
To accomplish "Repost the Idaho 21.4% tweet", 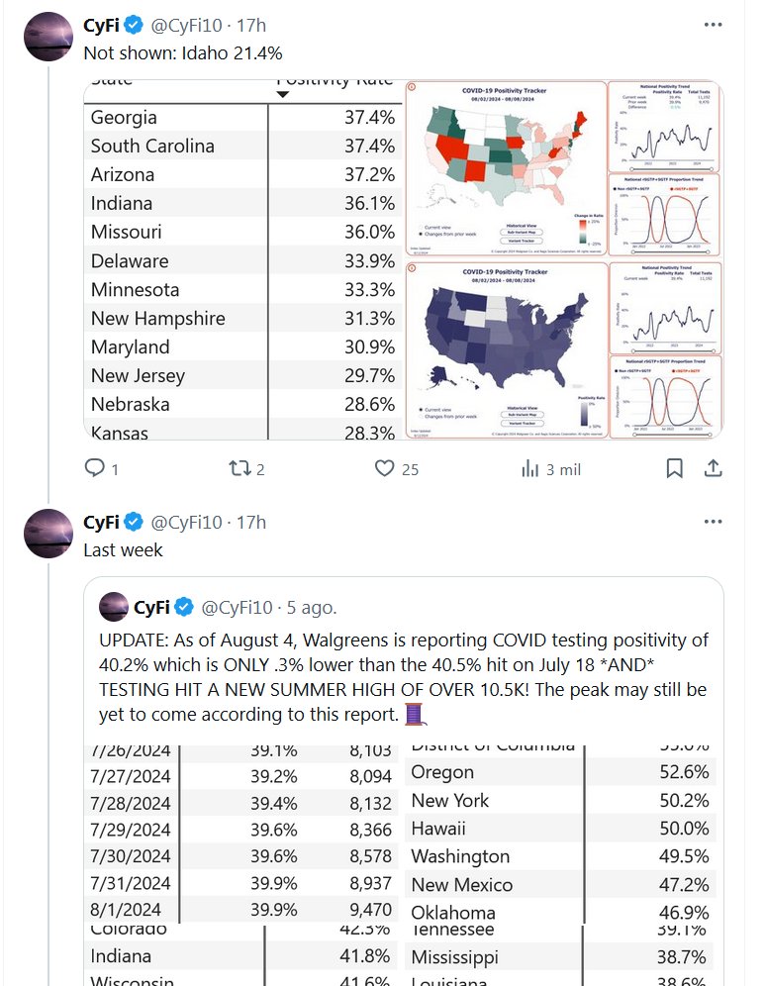I will [x=240, y=468].
